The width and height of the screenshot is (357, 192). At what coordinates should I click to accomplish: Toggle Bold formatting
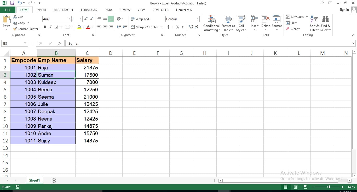pos(45,27)
